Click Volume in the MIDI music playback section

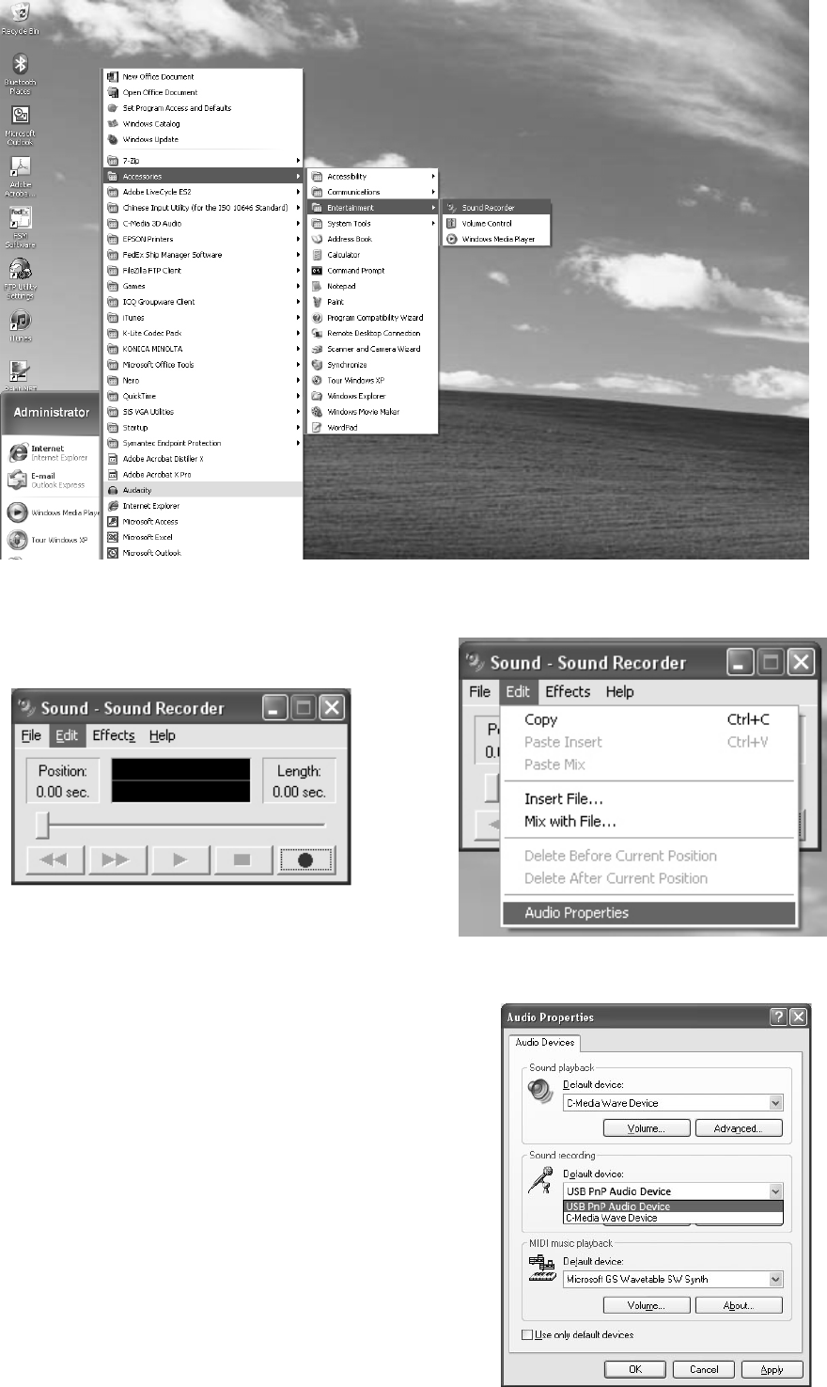pyautogui.click(x=647, y=1305)
